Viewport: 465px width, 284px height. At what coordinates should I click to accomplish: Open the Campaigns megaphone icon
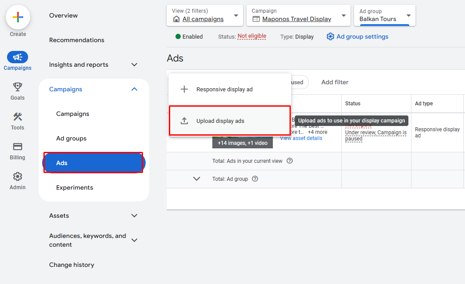click(18, 57)
